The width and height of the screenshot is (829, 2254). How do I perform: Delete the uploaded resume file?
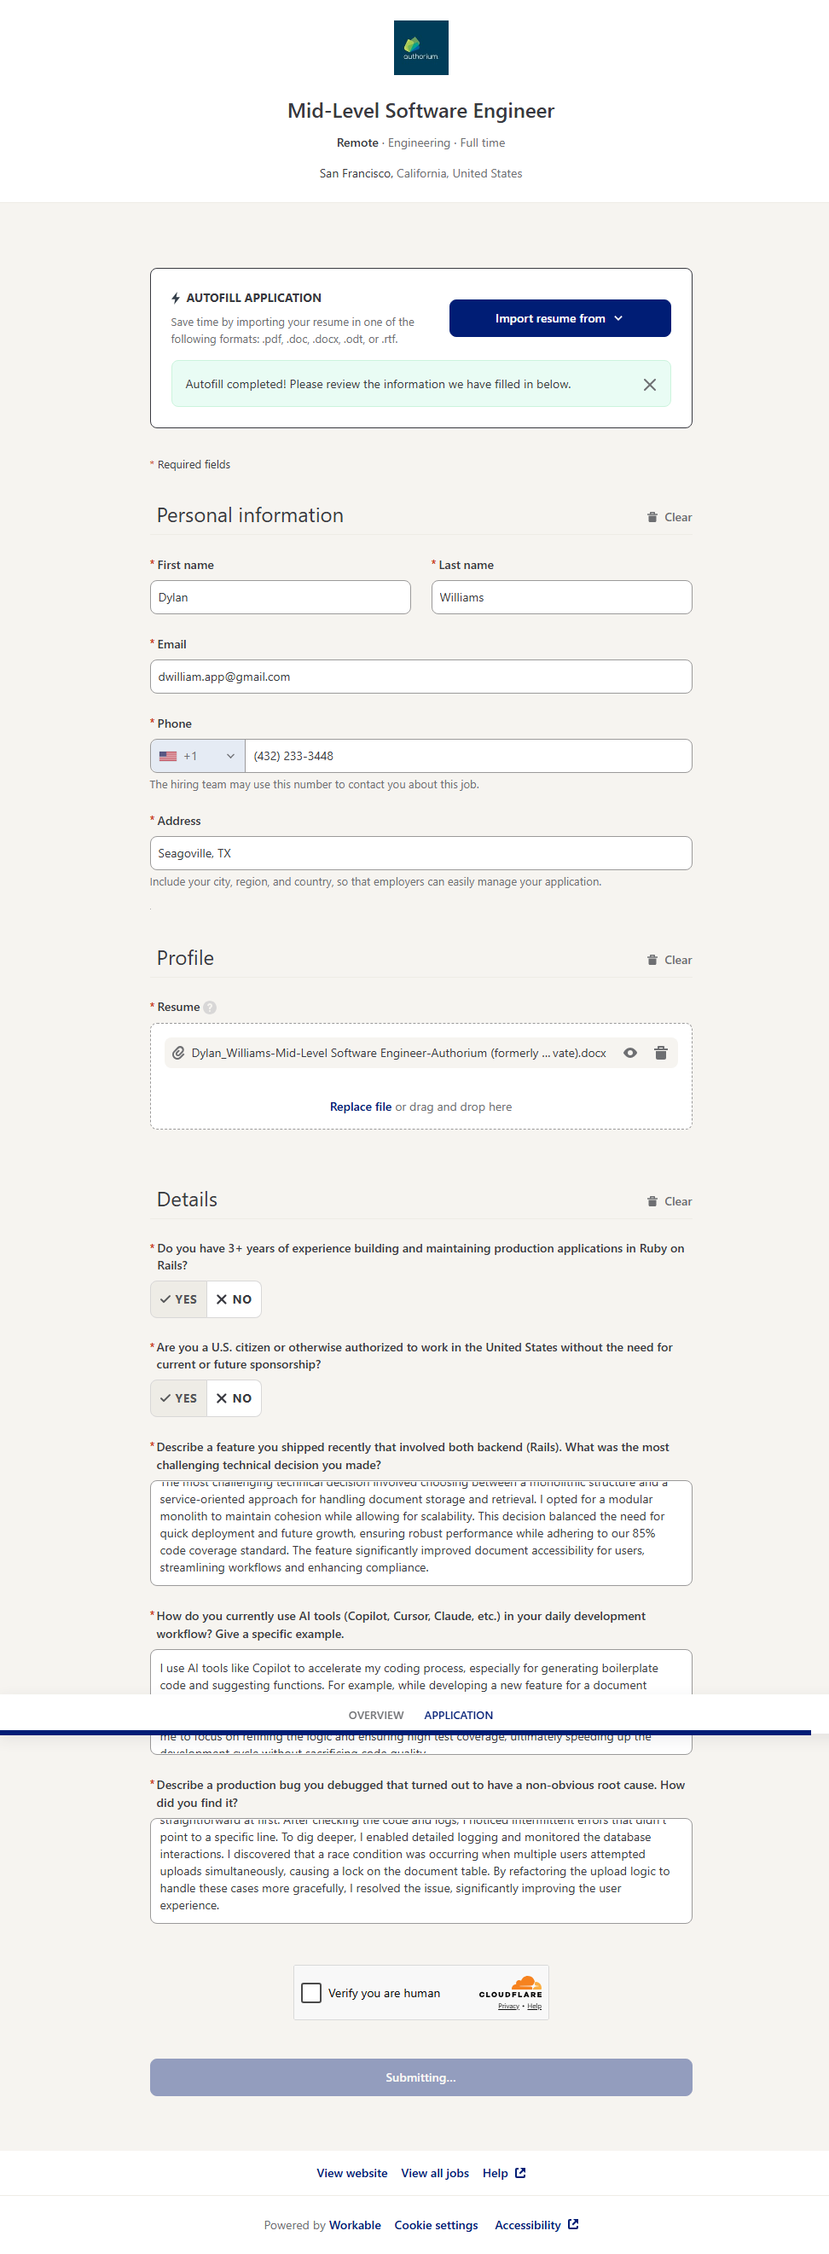click(x=660, y=1053)
